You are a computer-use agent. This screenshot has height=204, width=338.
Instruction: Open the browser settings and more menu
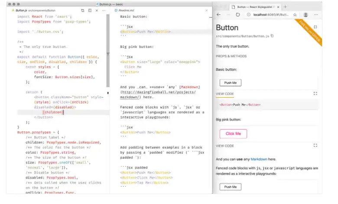[x=316, y=15]
